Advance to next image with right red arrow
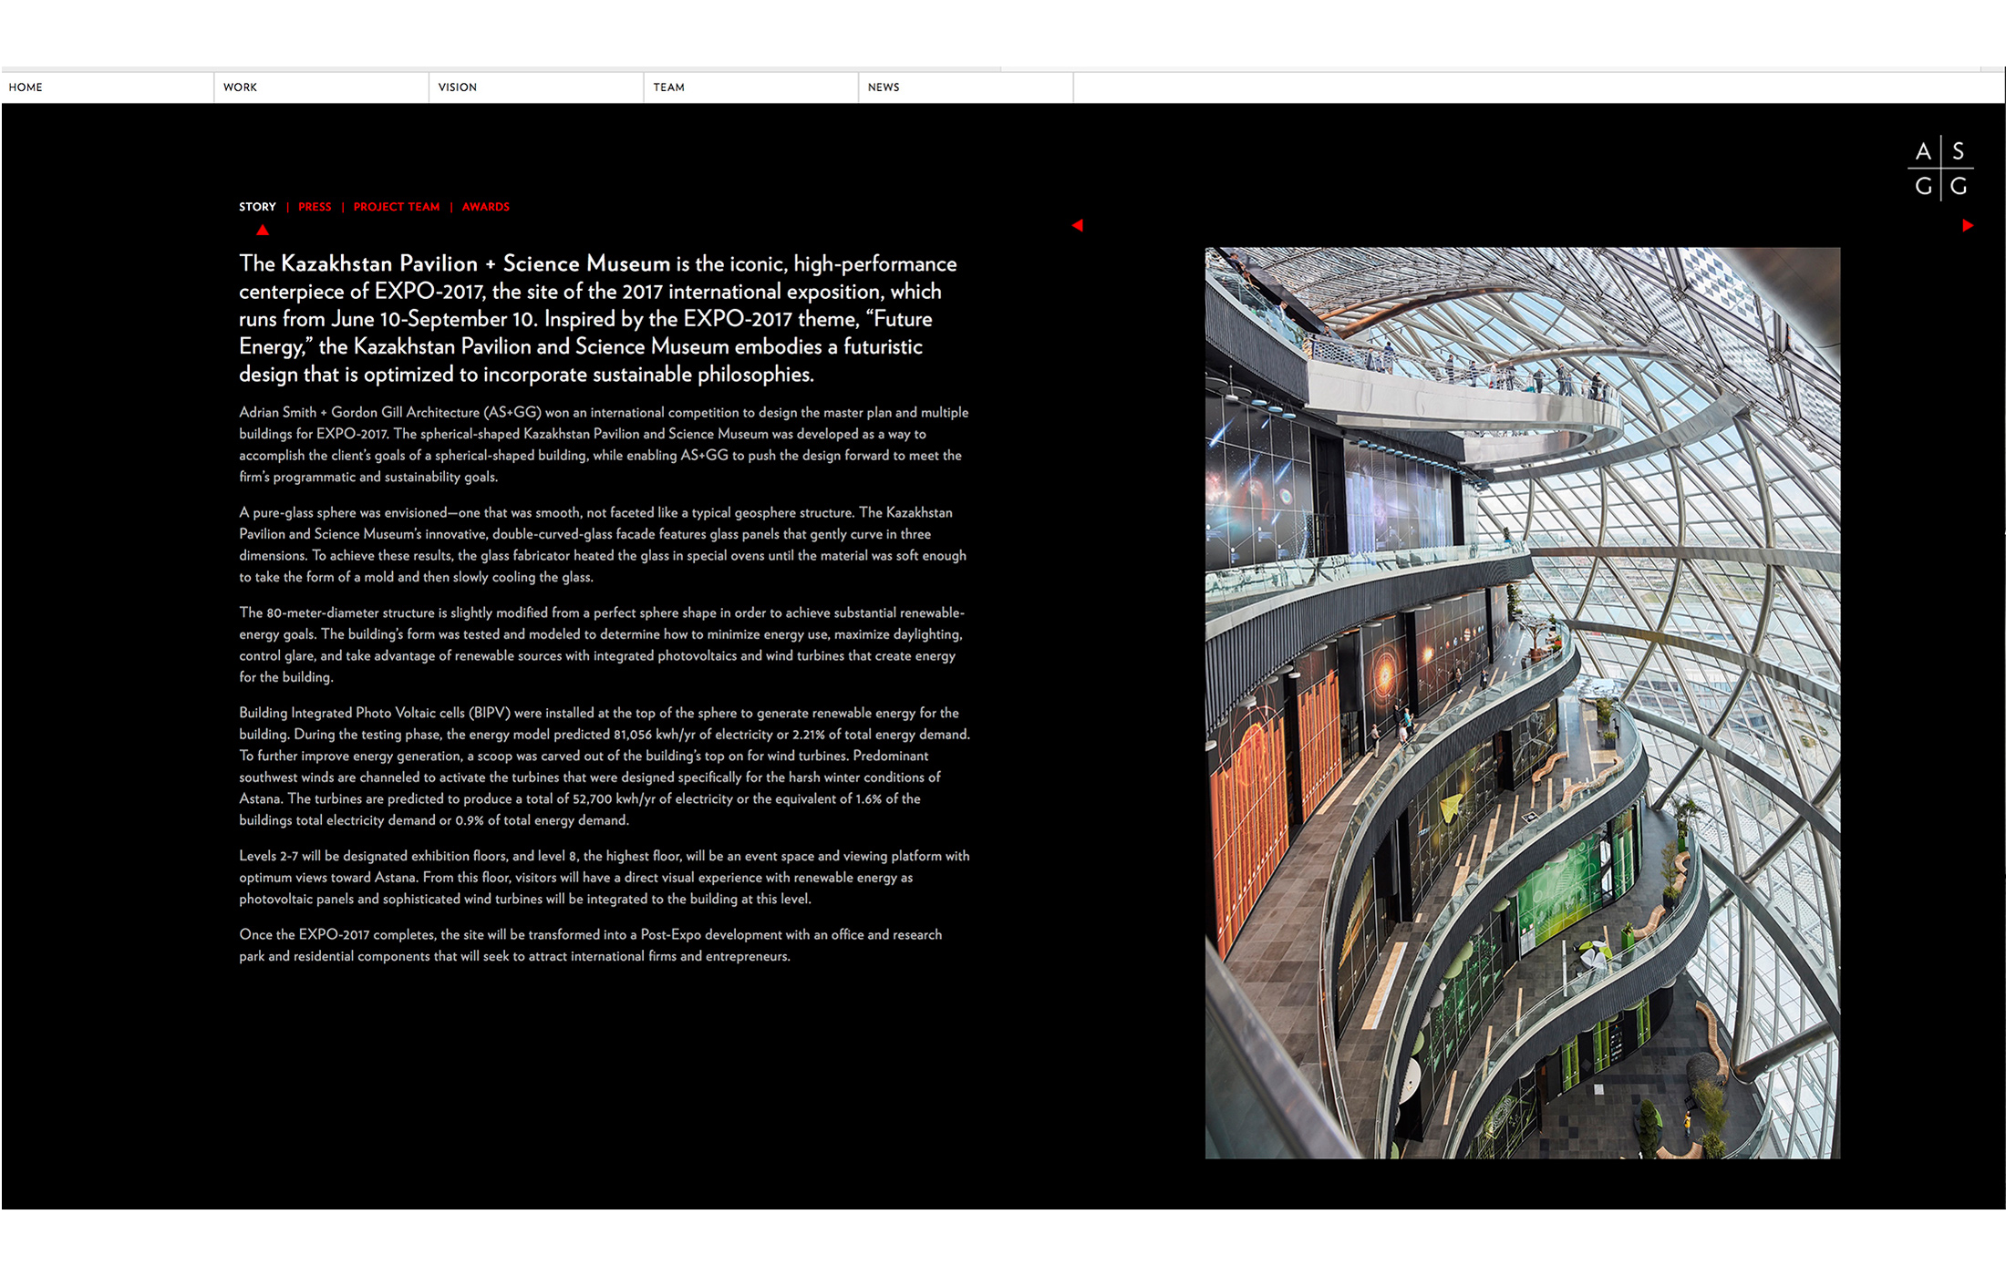The width and height of the screenshot is (2006, 1276). [1968, 225]
